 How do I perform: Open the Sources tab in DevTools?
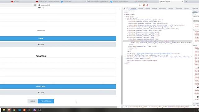tap(147, 8)
